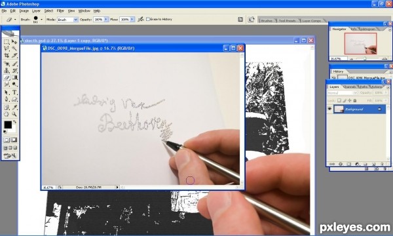
Task: Switch to Standard Mode editing
Action: point(7,140)
